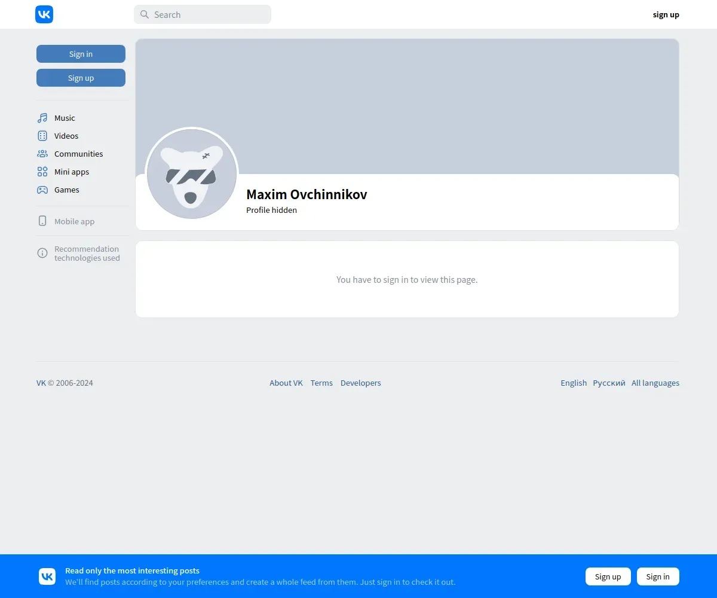Click the Videos icon
Image resolution: width=717 pixels, height=598 pixels.
coord(42,136)
